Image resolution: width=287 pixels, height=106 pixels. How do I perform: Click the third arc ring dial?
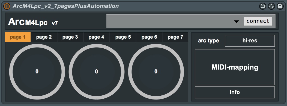click(156, 71)
